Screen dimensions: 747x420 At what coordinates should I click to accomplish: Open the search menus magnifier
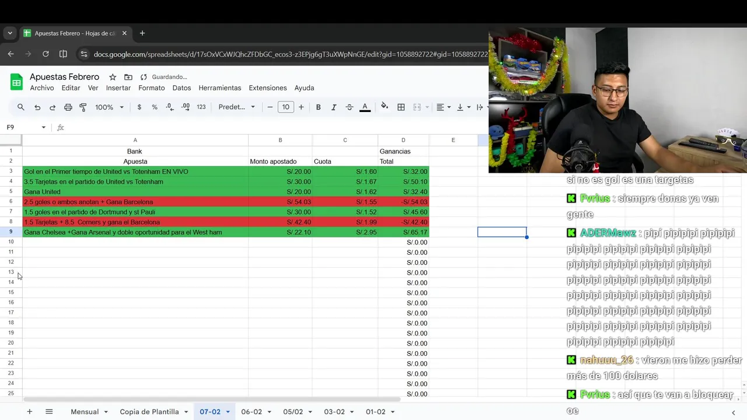tap(21, 107)
